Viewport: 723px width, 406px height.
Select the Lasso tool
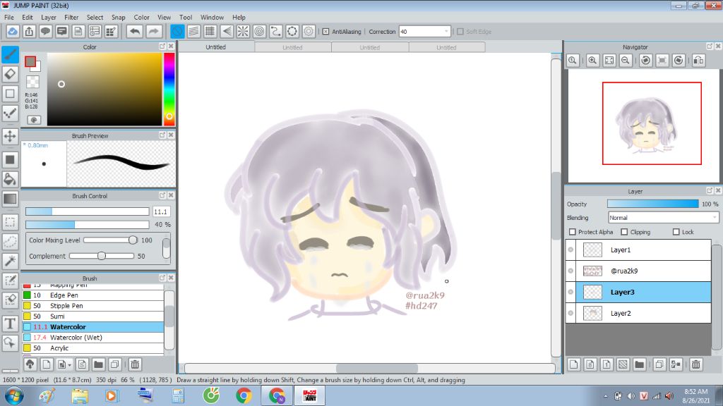point(10,241)
